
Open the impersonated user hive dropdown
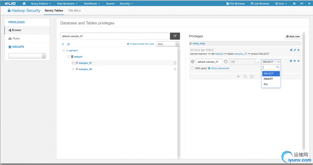pos(168,44)
